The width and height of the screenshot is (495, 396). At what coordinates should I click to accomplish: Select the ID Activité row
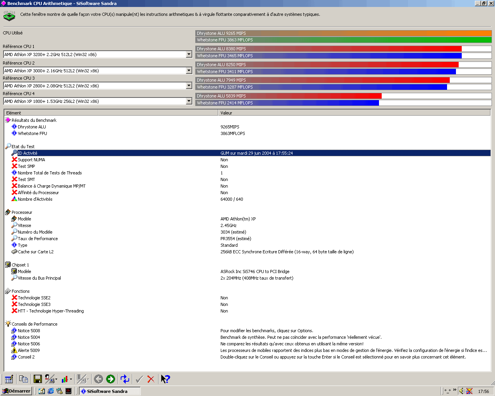[x=247, y=153]
